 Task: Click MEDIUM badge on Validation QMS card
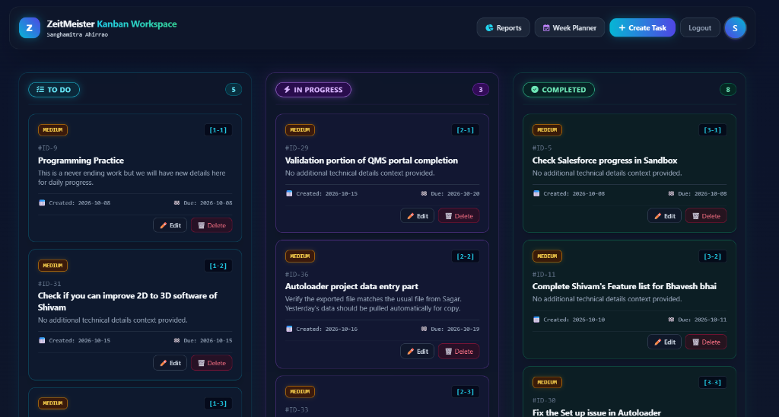(300, 129)
